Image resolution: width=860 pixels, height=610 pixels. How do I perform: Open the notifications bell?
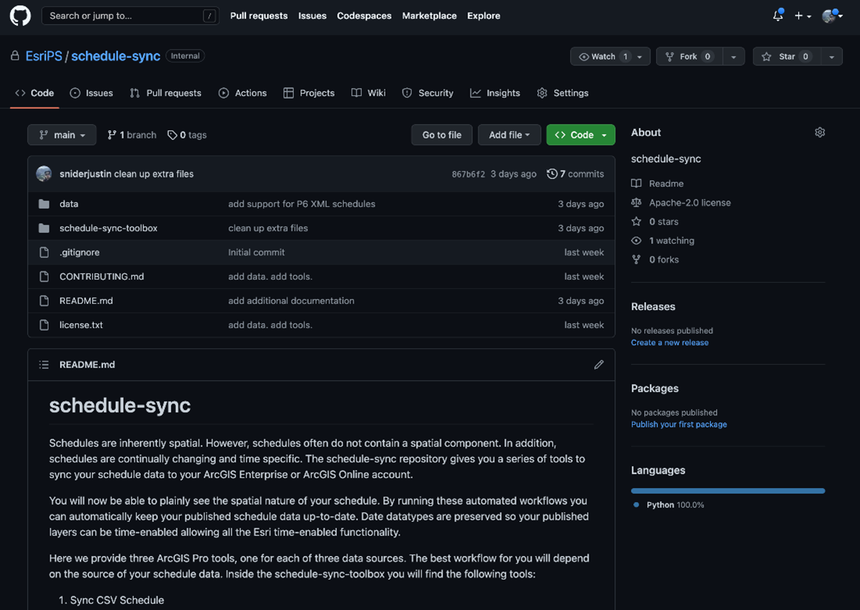[x=777, y=16]
